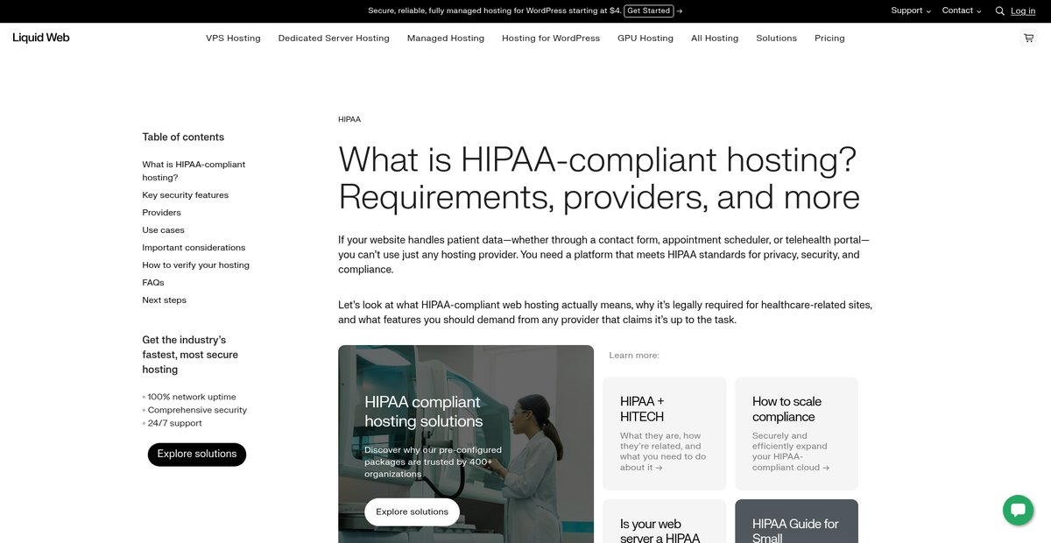Screen dimensions: 1051x543
Task: Jump to Key security features section
Action: (186, 195)
